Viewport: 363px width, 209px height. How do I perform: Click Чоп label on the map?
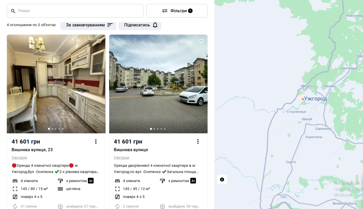click(283, 197)
